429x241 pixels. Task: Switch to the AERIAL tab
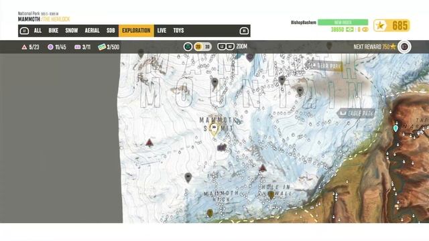pyautogui.click(x=92, y=31)
